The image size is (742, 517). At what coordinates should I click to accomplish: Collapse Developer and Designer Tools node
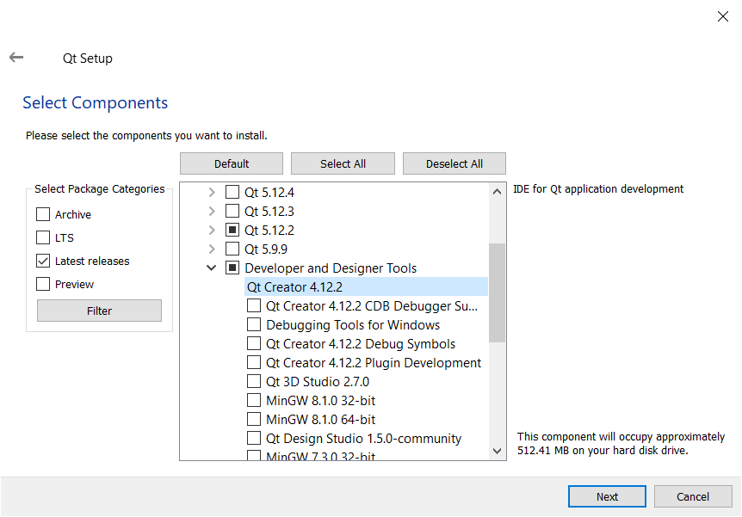[x=212, y=268]
